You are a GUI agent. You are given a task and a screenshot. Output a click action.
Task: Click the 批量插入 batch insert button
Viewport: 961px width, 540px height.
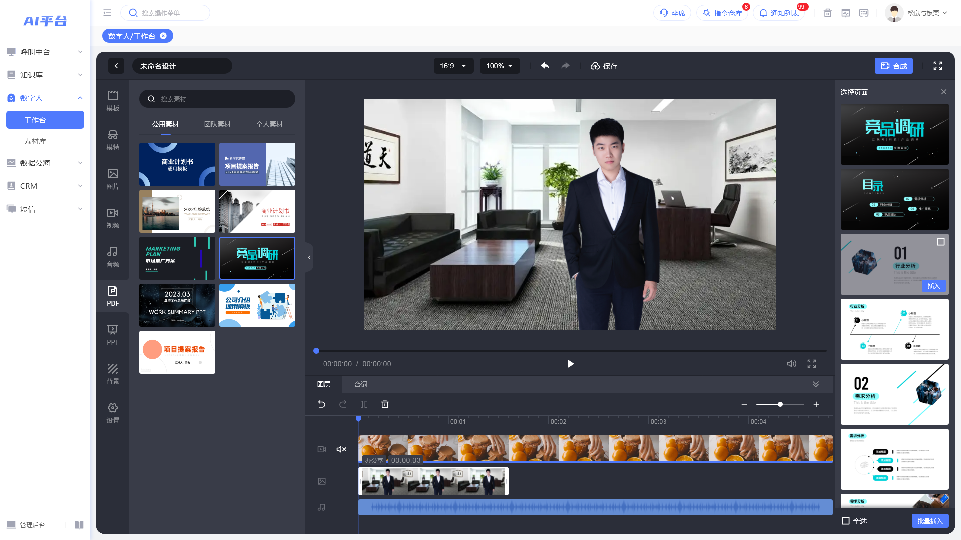(930, 521)
